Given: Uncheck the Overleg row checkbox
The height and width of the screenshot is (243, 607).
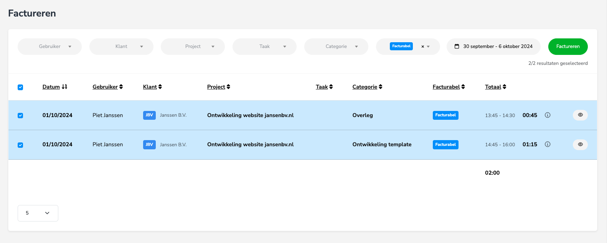Looking at the screenshot, I should (x=20, y=116).
